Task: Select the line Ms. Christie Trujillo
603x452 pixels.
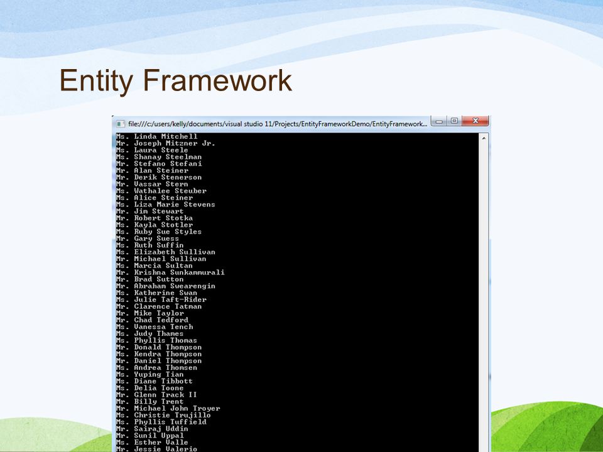Action: [x=163, y=415]
